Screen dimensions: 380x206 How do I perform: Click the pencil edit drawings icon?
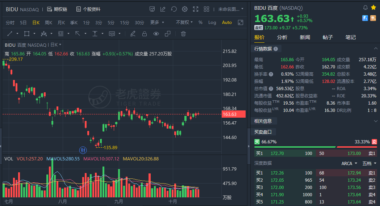133,34
